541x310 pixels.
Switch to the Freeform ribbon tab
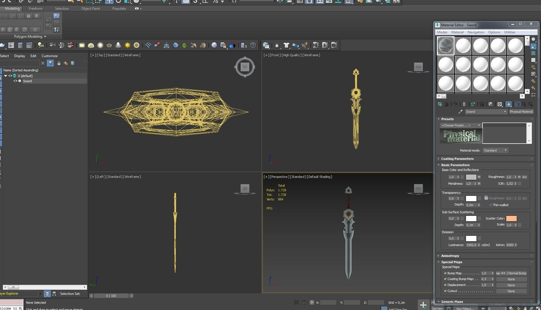click(x=35, y=9)
